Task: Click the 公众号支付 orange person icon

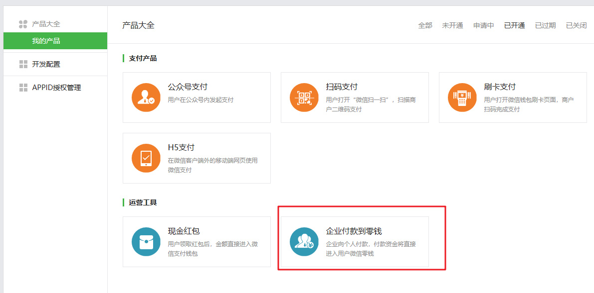Action: (146, 98)
